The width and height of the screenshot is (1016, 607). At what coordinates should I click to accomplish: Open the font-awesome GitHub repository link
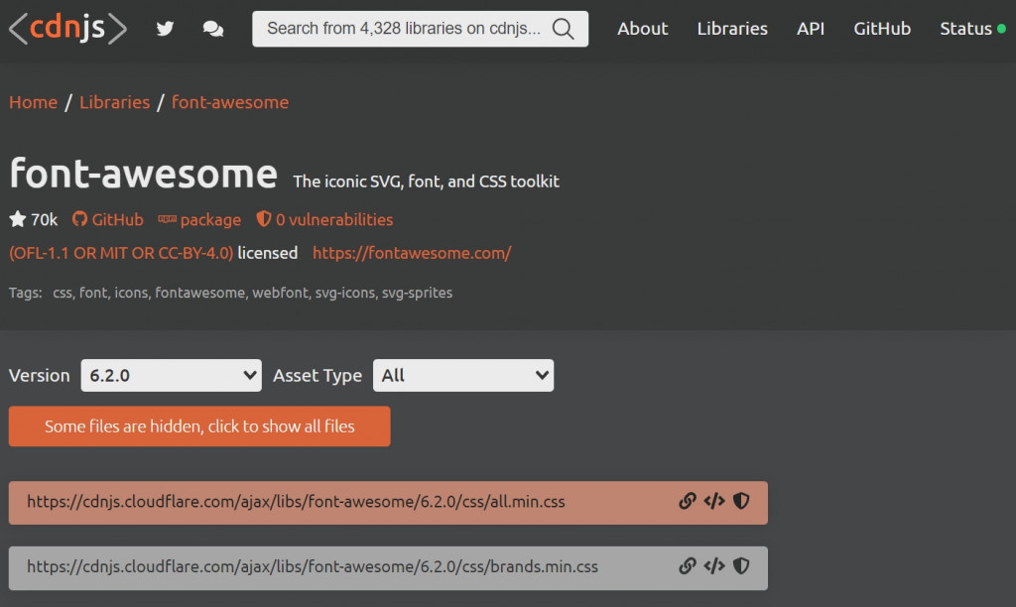tap(107, 219)
